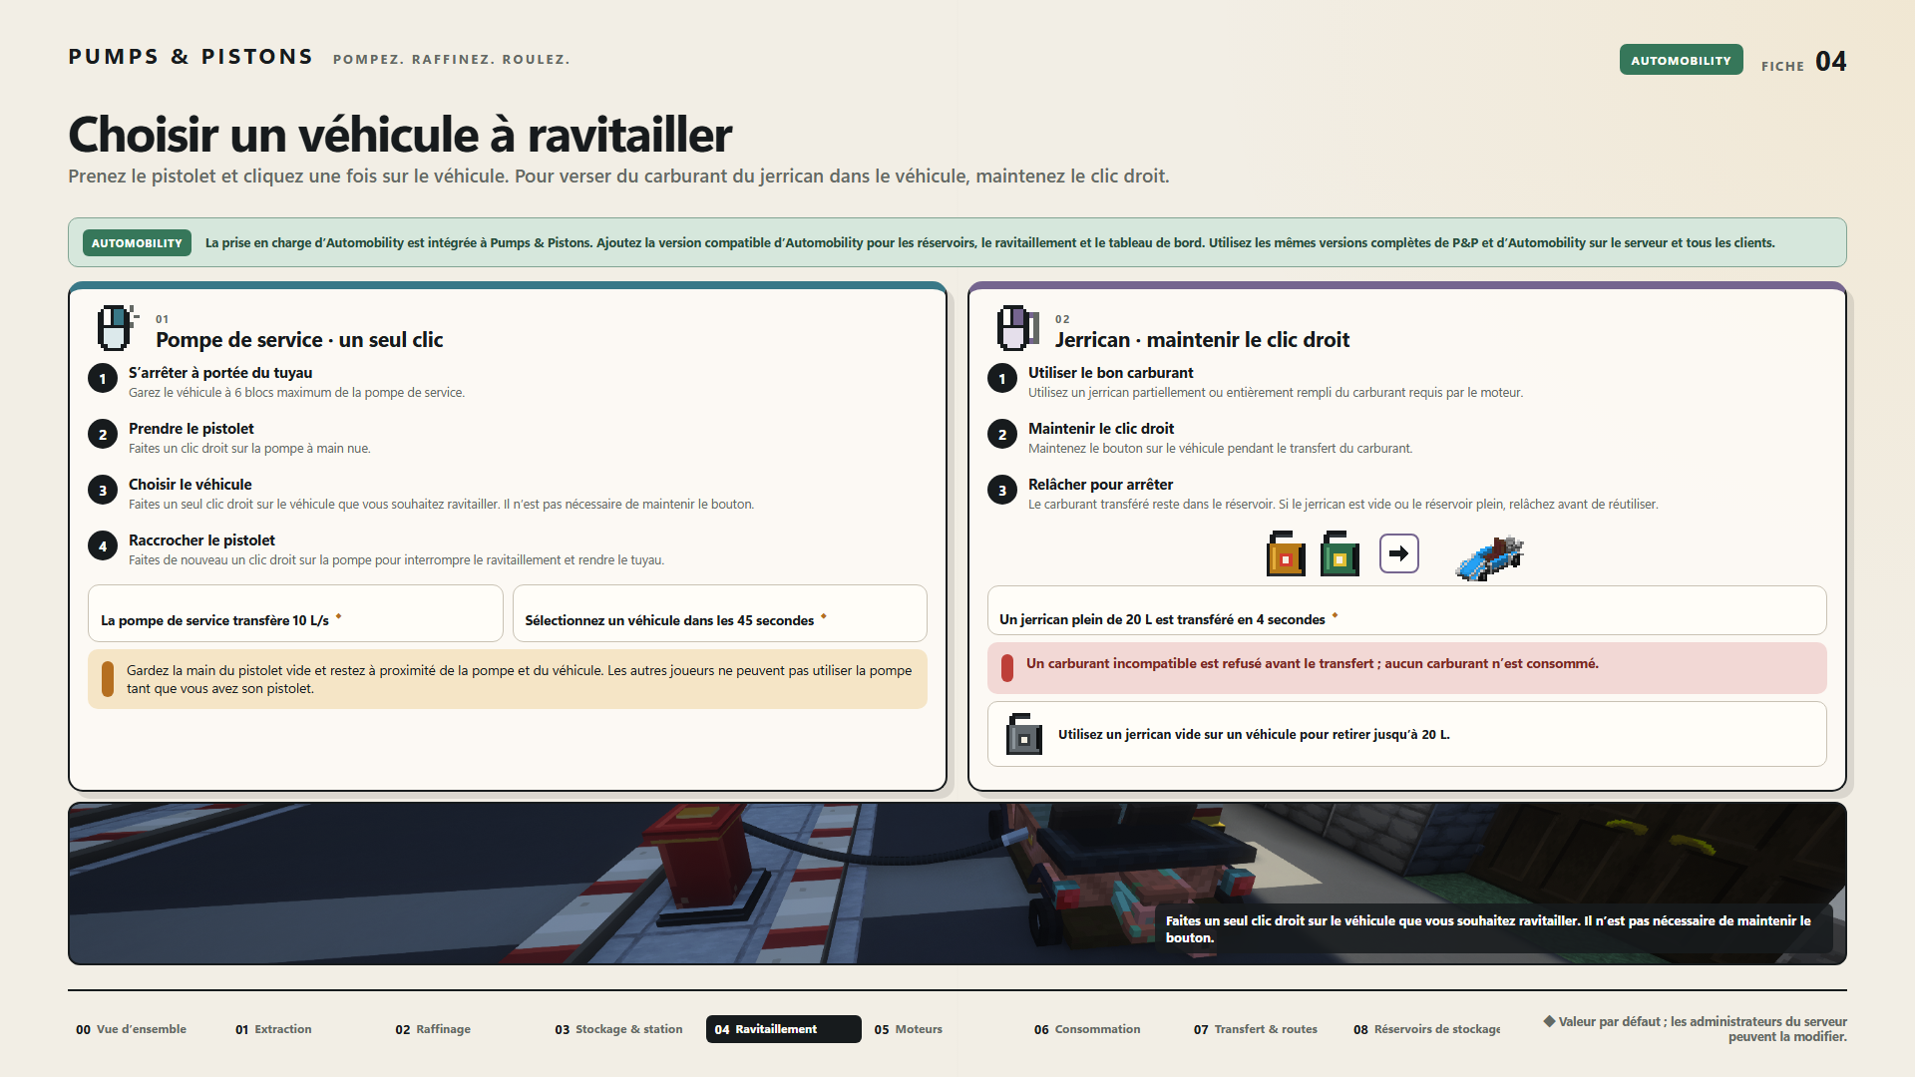Click 'Un jerrican plein de 20 L est transféré' box
This screenshot has height=1077, width=1915.
[1407, 610]
